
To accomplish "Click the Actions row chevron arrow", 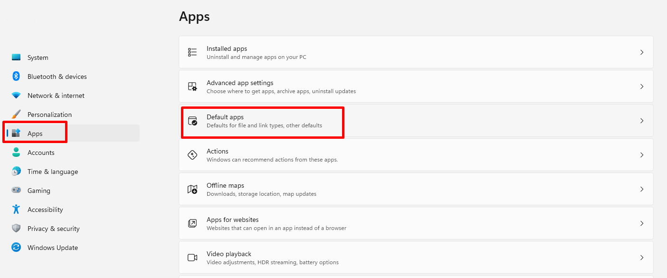I will click(642, 155).
